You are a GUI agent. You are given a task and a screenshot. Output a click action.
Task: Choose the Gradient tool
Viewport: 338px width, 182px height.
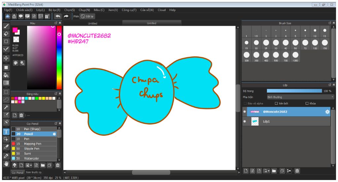click(6, 83)
